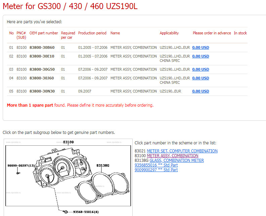Select the Applicability column header
The width and height of the screenshot is (266, 216).
pos(169,33)
